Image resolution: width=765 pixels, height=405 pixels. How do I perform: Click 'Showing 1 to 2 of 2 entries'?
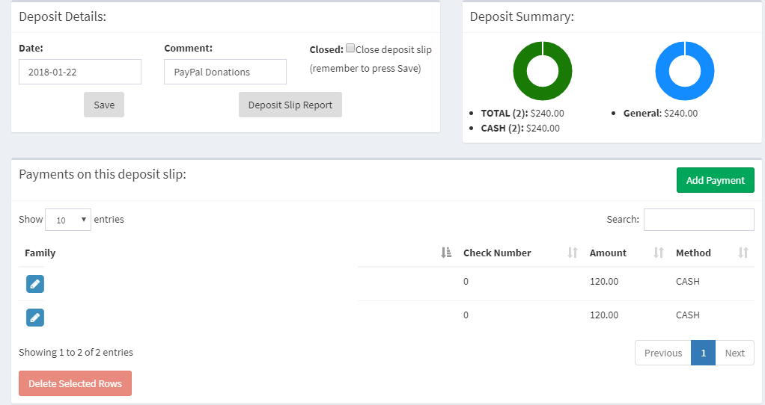click(x=76, y=353)
